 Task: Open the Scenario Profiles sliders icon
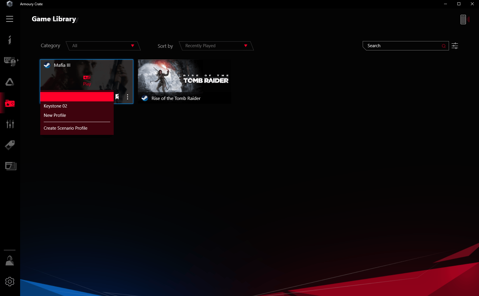[x=10, y=124]
